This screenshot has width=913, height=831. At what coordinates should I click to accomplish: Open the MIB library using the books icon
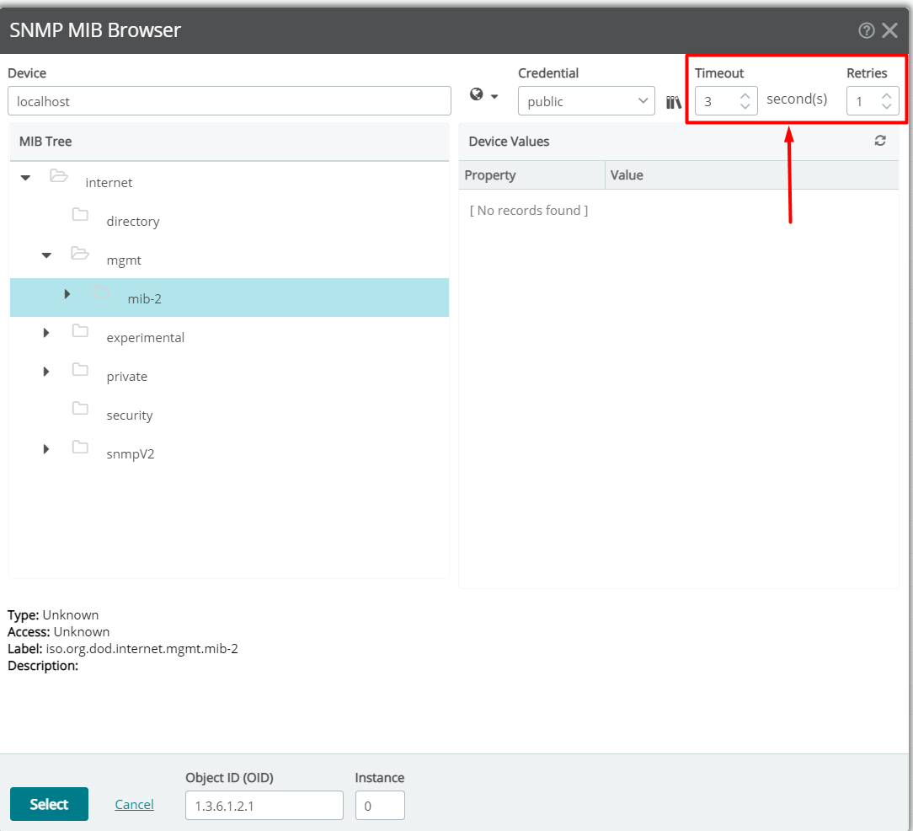click(x=674, y=101)
